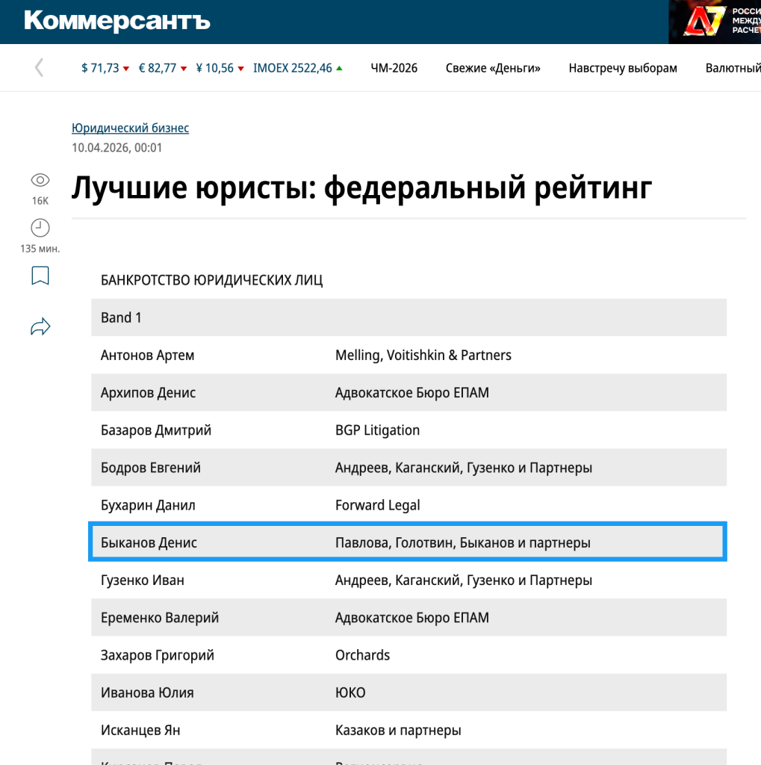Follow the Юридический бизнес rubric link

[x=130, y=128]
